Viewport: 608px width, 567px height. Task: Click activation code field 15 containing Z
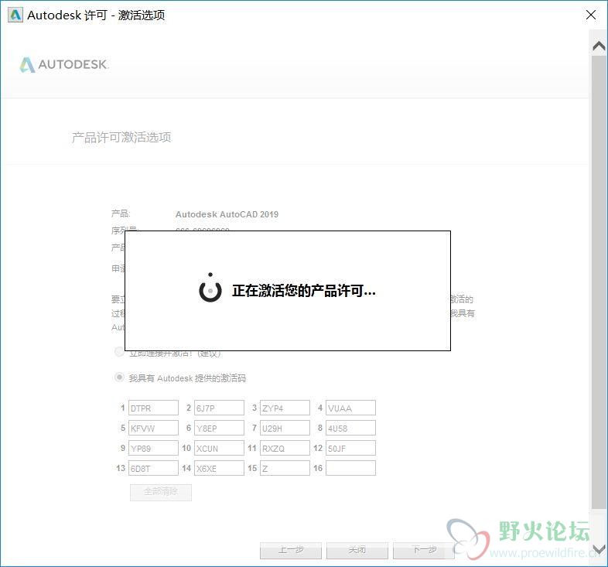tap(285, 469)
